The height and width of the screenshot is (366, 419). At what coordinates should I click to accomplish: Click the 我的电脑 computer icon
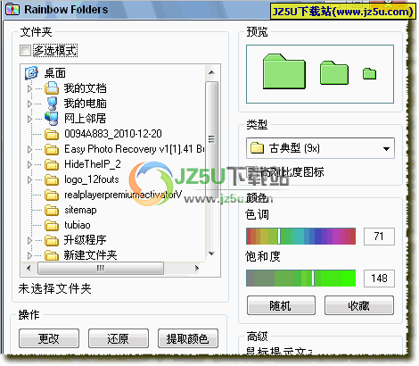(x=52, y=104)
